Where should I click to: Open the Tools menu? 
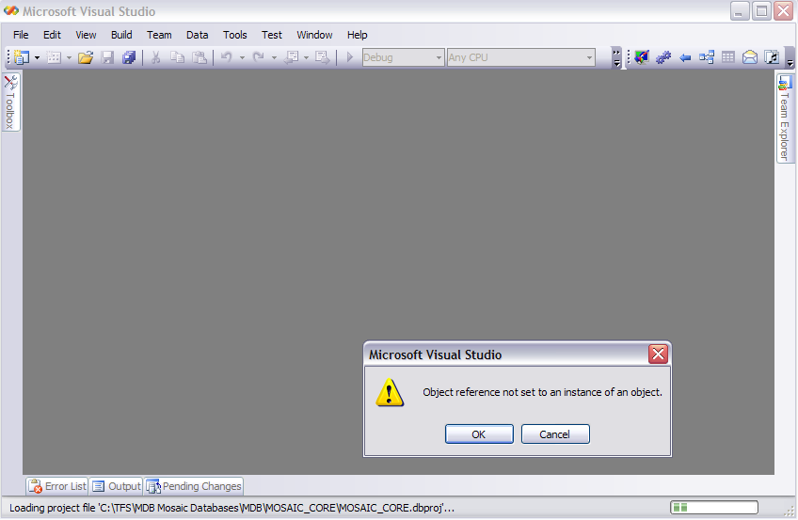pos(234,35)
